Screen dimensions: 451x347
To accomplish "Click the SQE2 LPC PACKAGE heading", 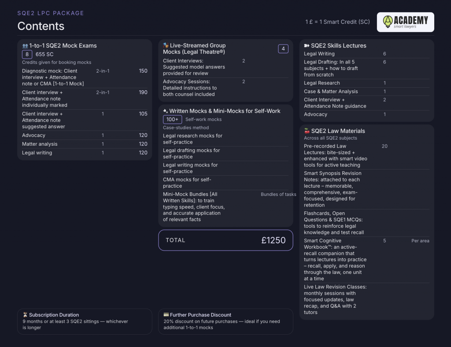I will point(50,13).
